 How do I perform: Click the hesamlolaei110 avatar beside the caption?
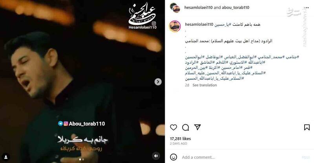[175, 26]
